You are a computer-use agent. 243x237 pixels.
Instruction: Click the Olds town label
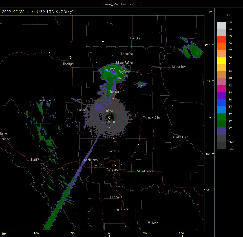[109, 111]
